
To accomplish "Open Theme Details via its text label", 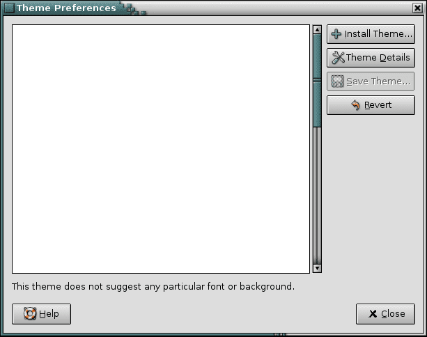I will [378, 57].
